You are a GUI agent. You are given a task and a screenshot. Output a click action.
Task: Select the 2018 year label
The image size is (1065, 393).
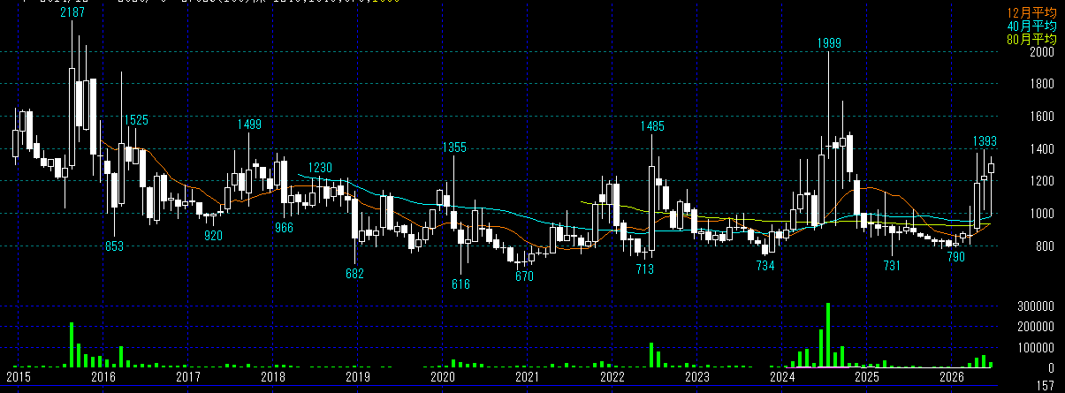[273, 377]
